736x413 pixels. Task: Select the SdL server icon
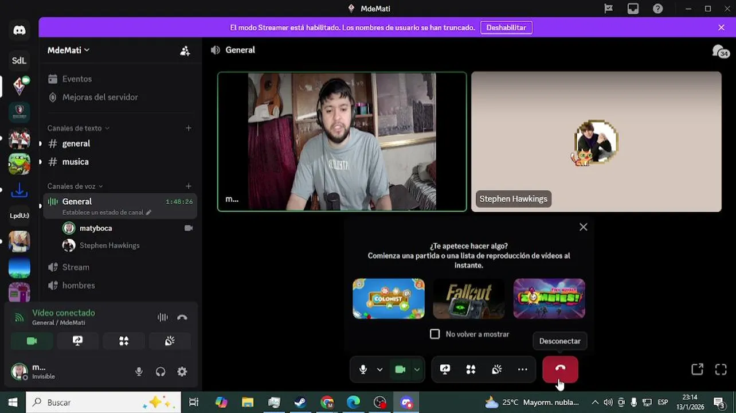click(19, 60)
